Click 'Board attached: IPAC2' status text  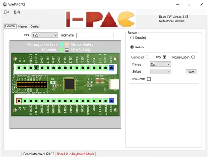[x=39, y=154]
